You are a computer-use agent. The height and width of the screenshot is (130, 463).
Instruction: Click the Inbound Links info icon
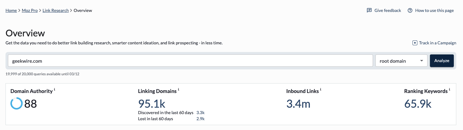click(x=321, y=90)
